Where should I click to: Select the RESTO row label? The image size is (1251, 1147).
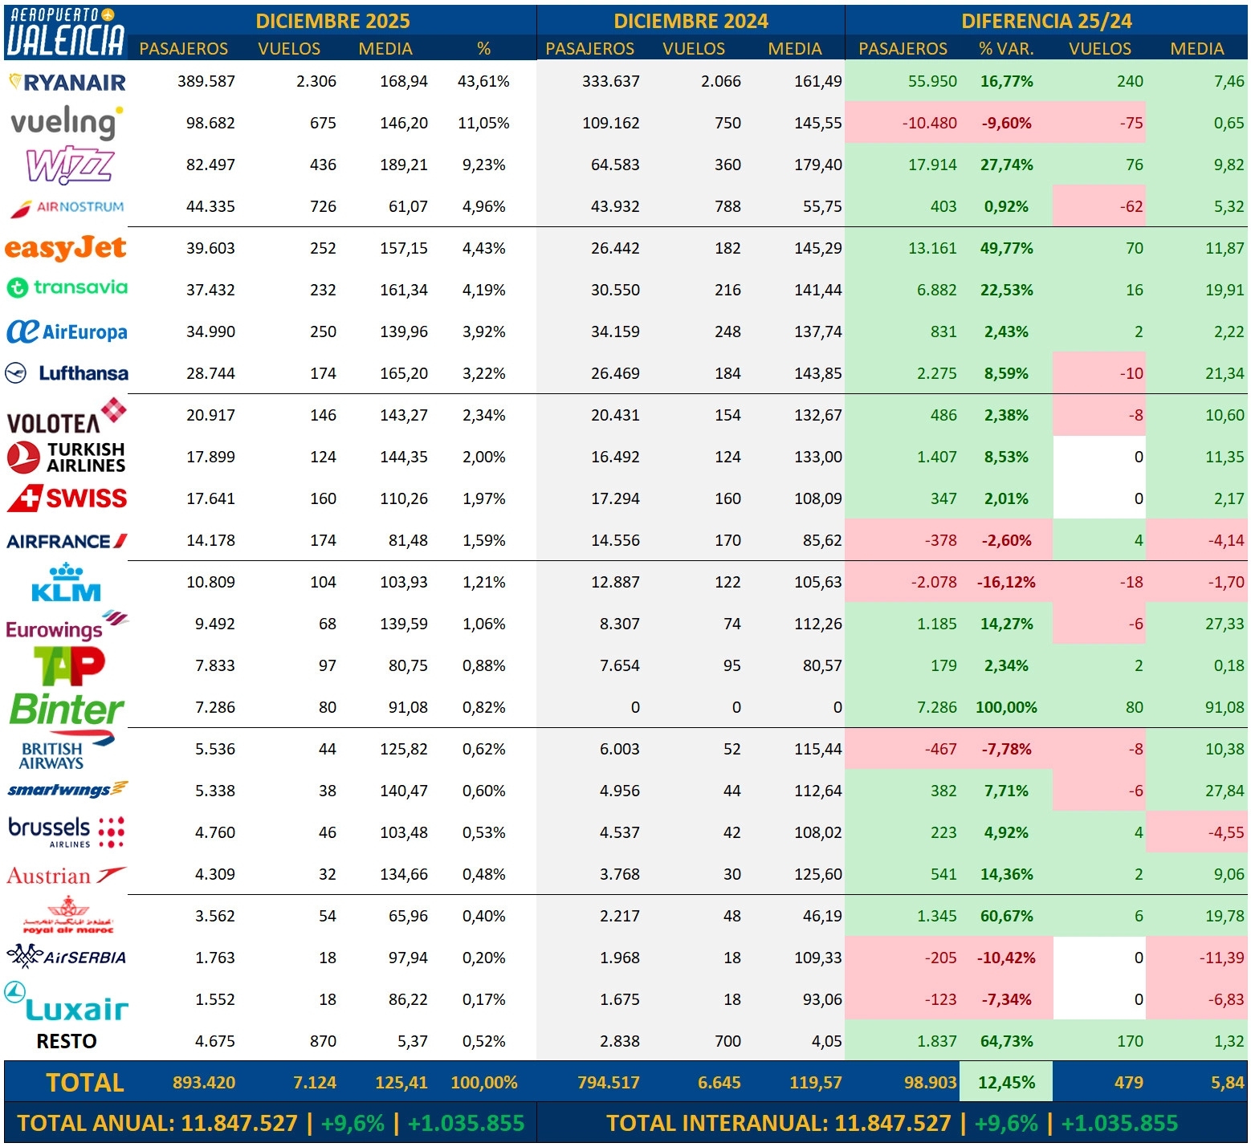coord(67,1041)
